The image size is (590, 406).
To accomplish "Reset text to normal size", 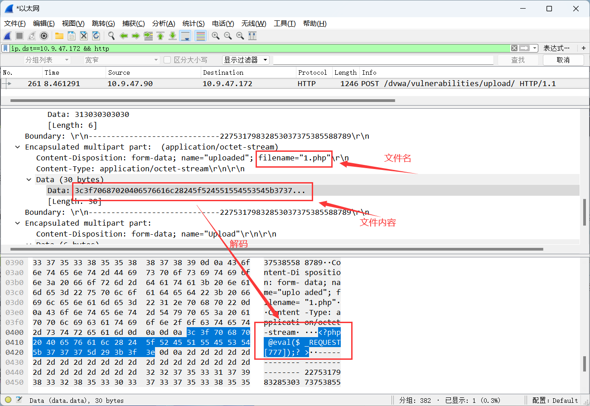I will [240, 36].
